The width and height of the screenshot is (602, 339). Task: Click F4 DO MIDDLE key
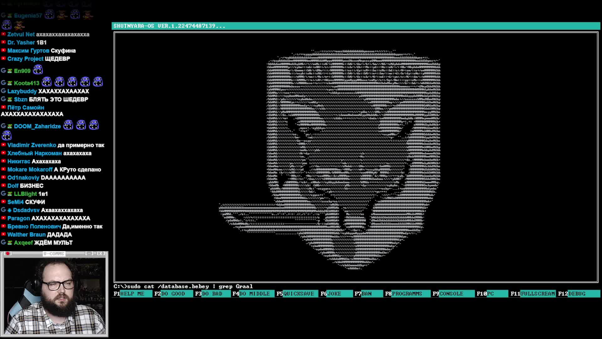coord(254,294)
